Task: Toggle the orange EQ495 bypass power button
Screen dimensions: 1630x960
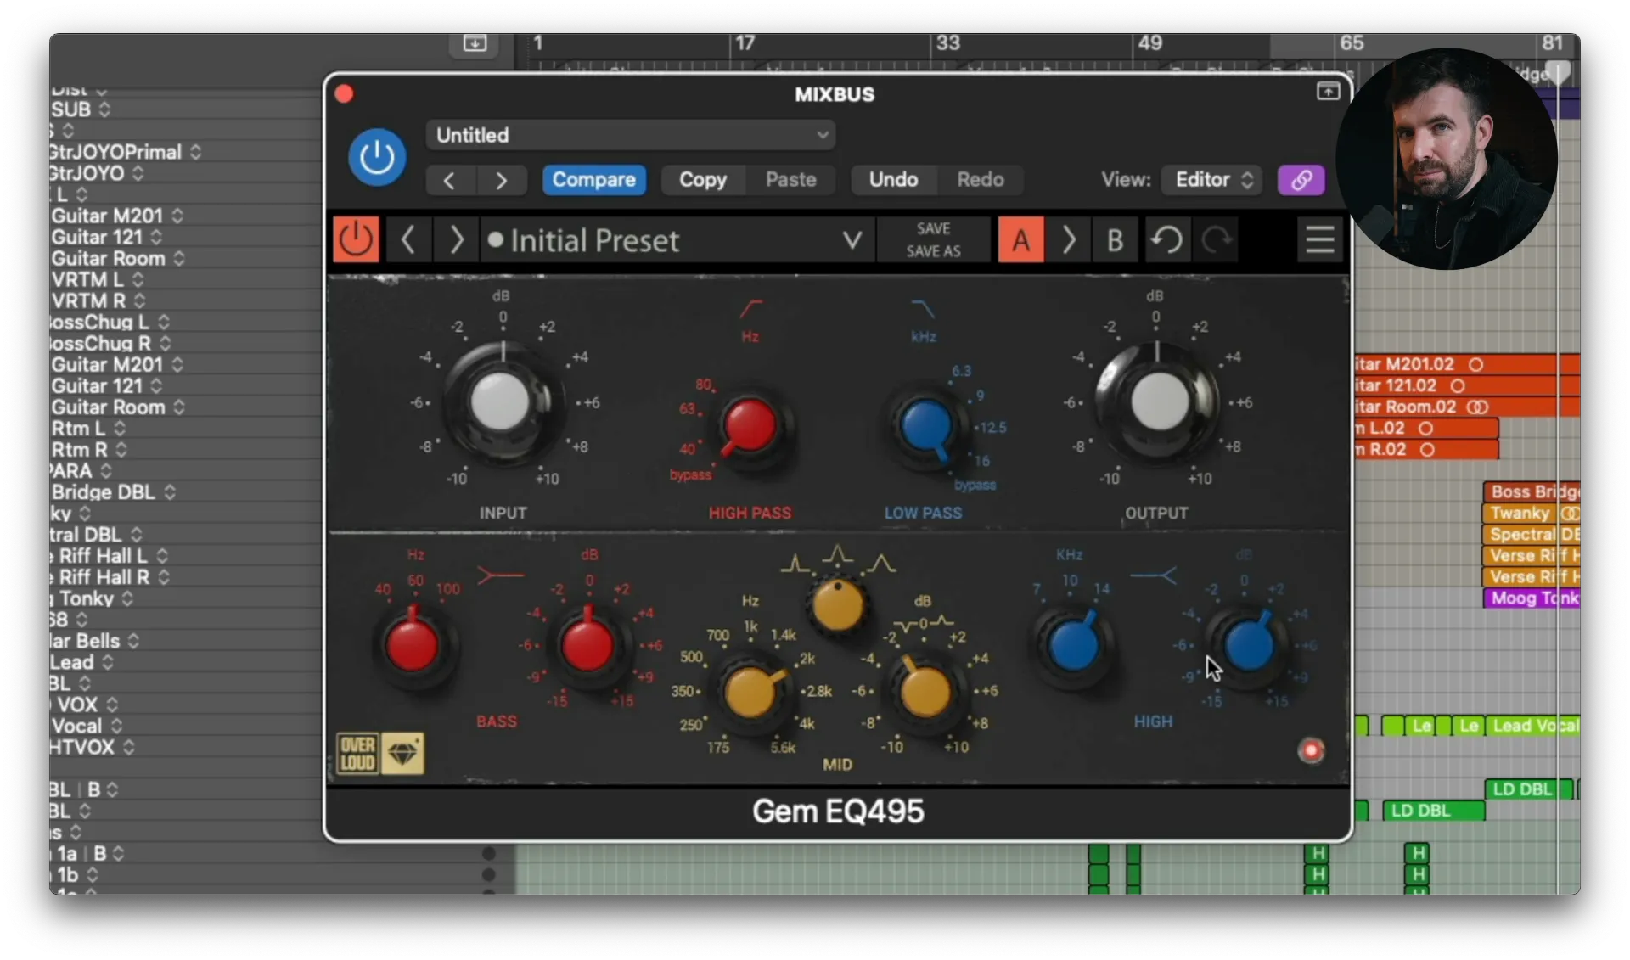Action: (356, 240)
